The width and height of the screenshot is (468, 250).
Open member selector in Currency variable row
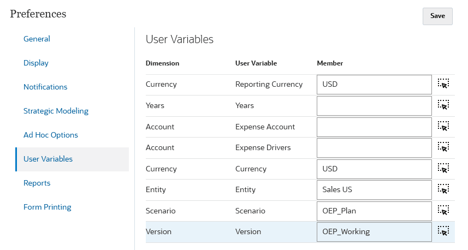pos(443,168)
